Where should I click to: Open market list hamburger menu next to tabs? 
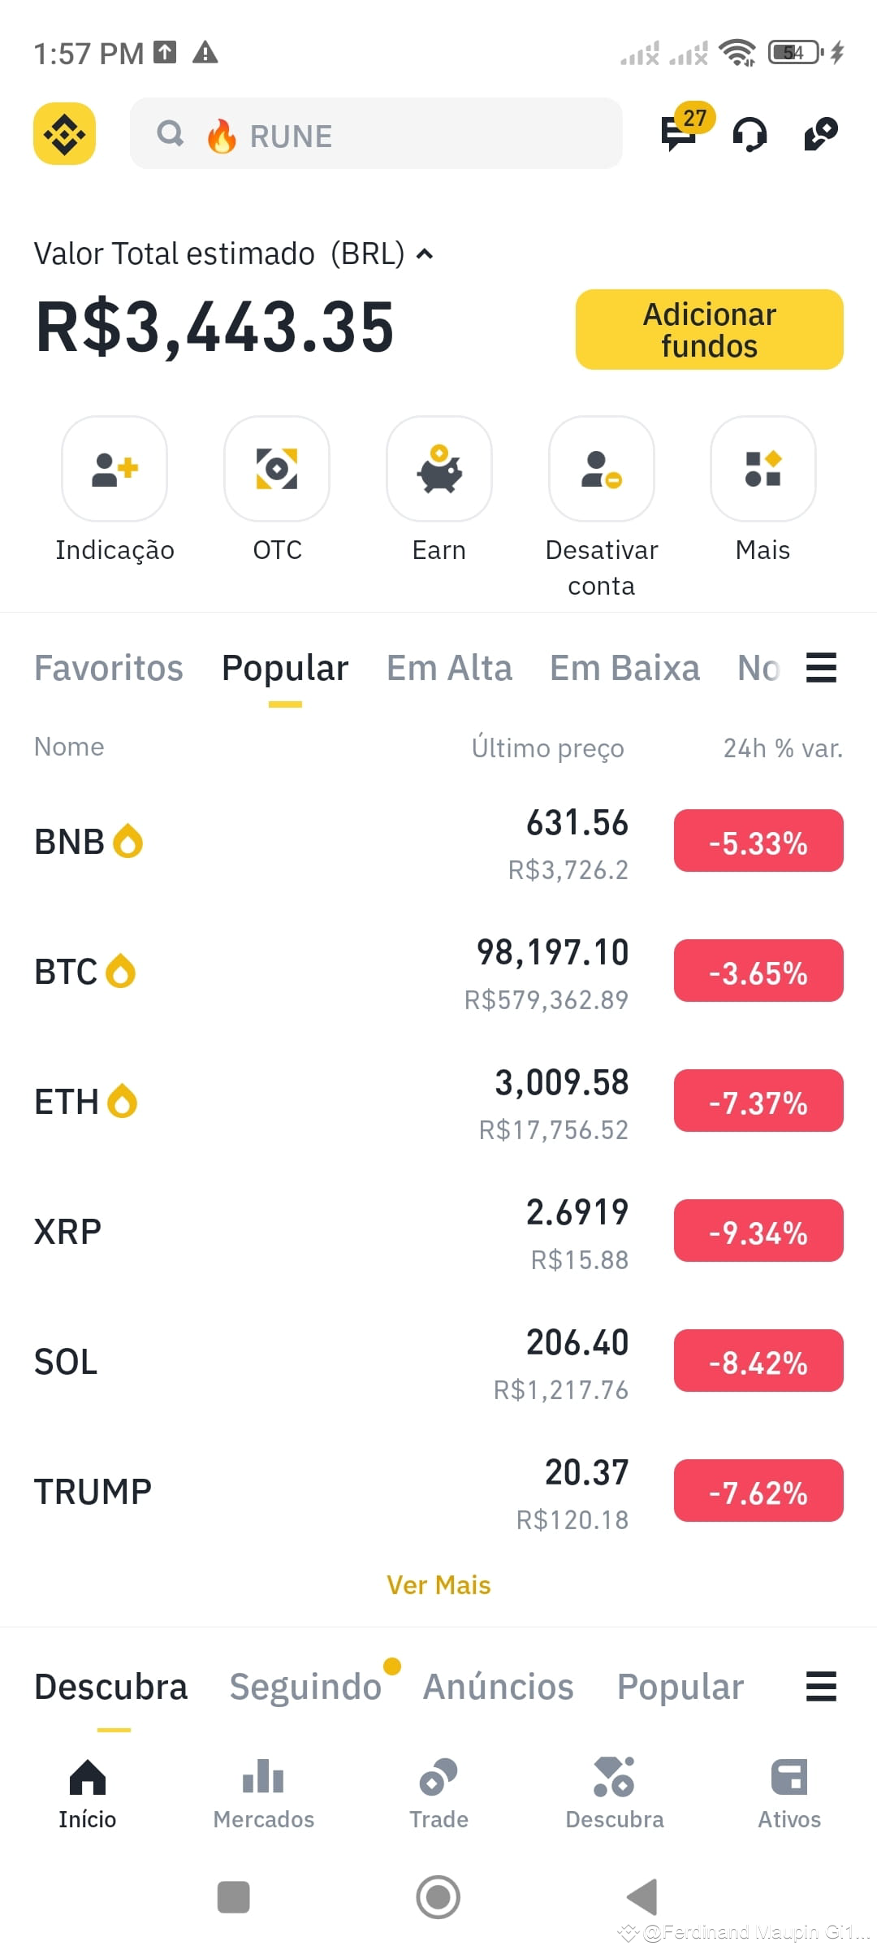[821, 667]
